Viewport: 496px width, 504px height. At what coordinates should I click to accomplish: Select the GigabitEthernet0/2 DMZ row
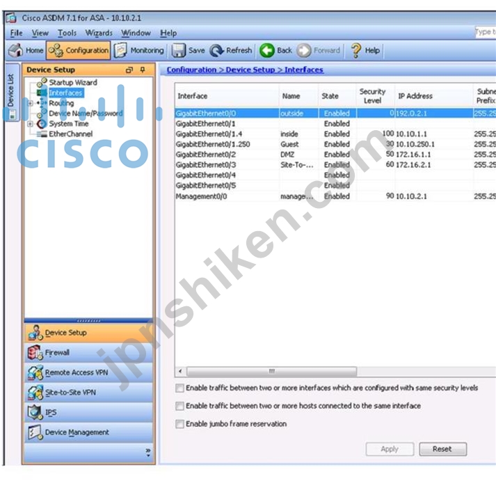tap(335, 155)
